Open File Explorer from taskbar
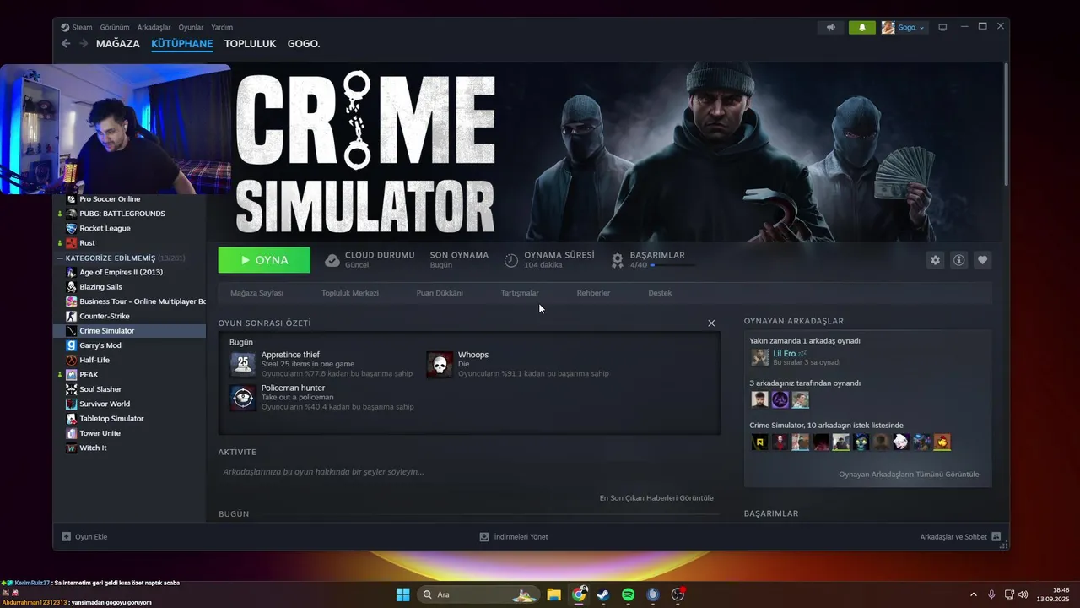The width and height of the screenshot is (1080, 608). (553, 594)
